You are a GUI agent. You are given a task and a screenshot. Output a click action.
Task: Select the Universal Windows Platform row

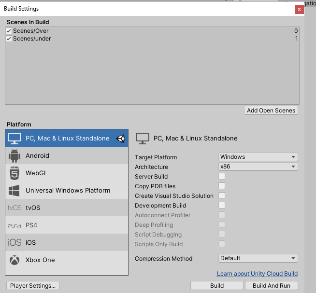click(x=67, y=190)
